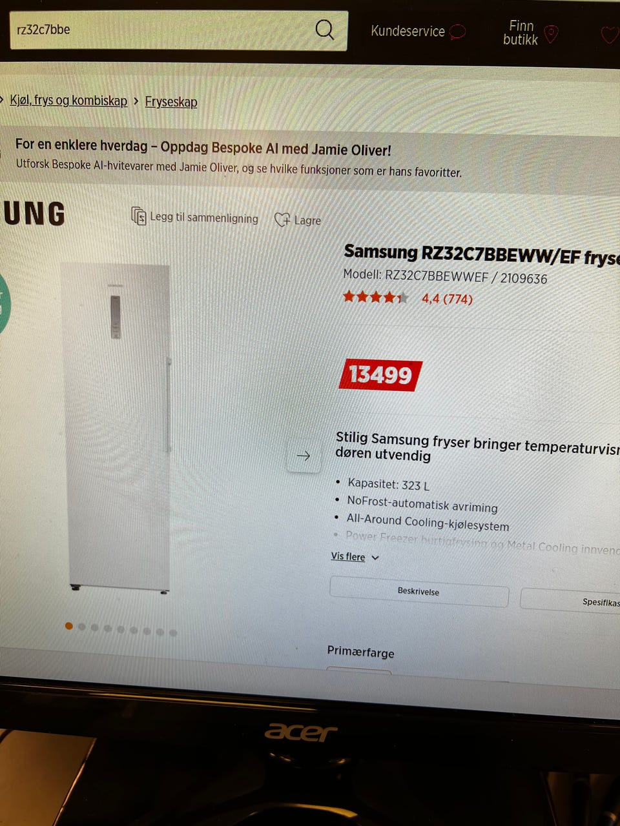Select the last carousel dot
Viewport: 620px width, 826px height.
pos(173,633)
